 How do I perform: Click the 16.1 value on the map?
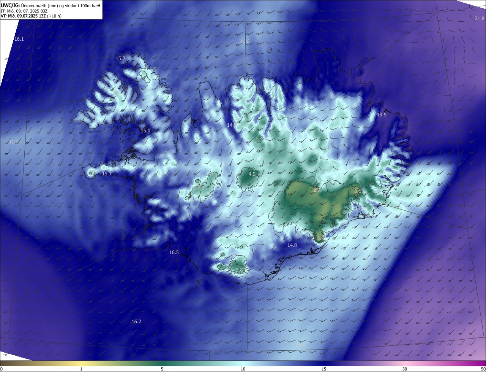tap(19, 39)
